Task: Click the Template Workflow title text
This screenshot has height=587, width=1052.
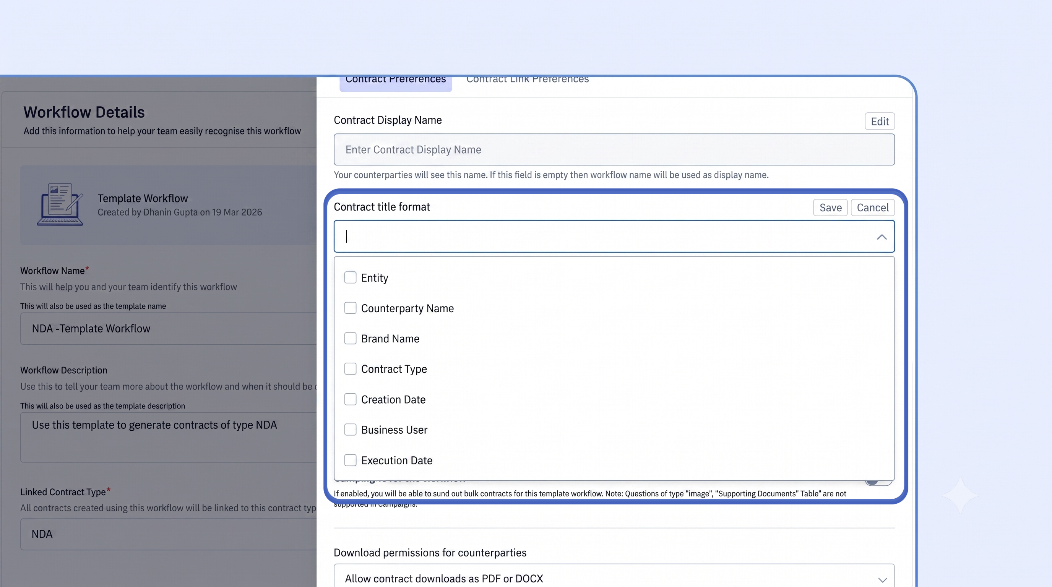Action: click(x=143, y=198)
